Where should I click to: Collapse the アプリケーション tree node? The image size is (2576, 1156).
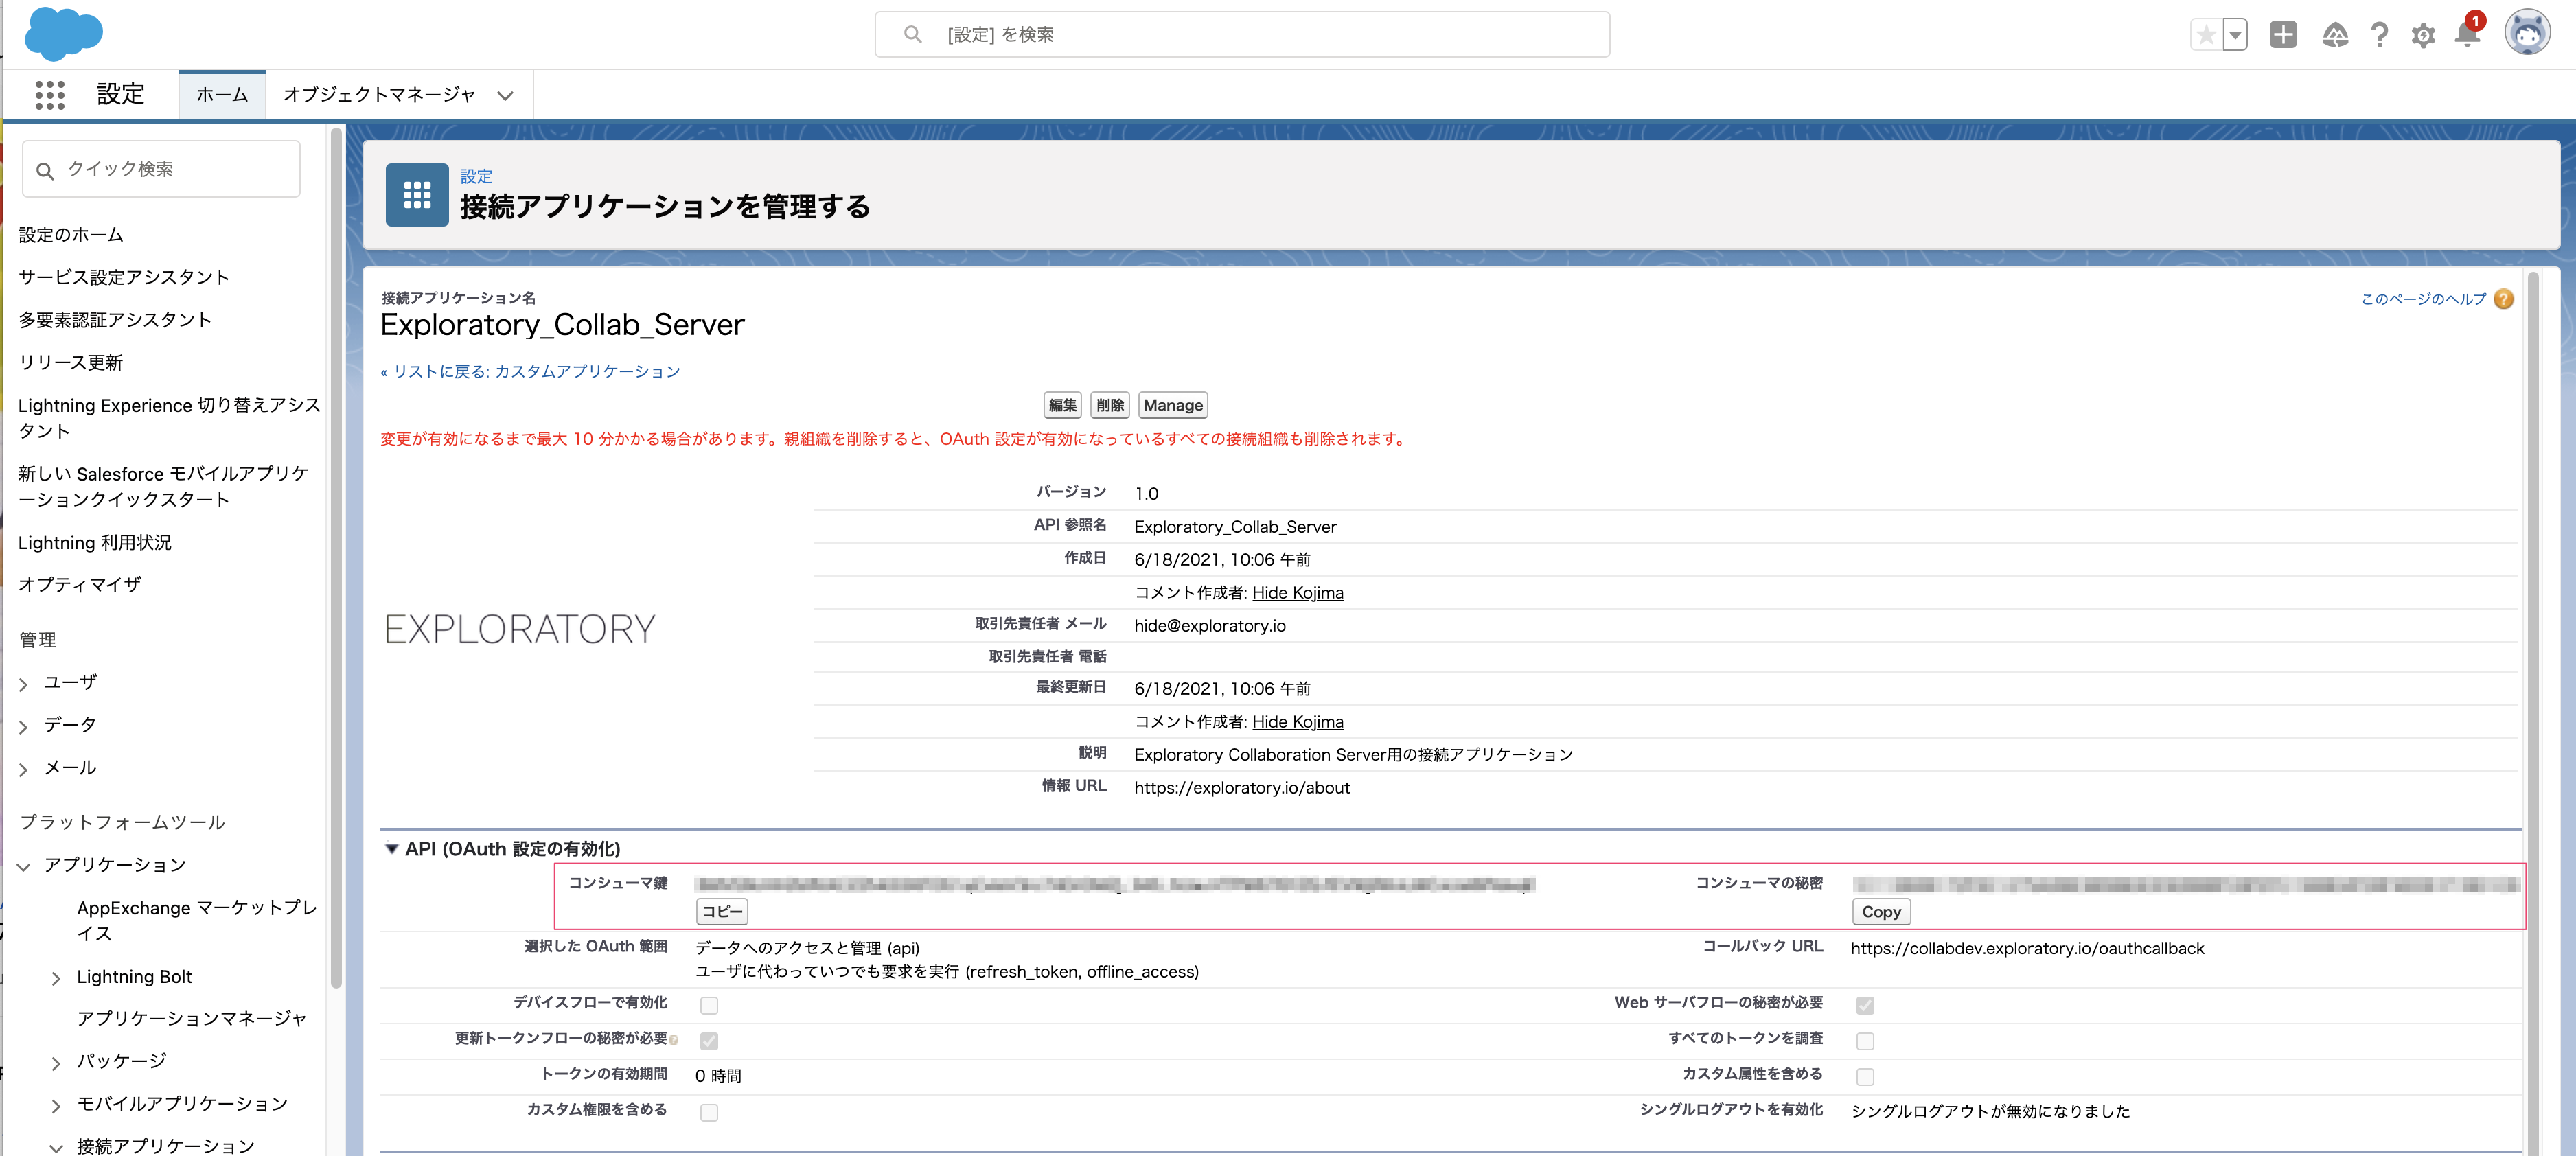24,867
